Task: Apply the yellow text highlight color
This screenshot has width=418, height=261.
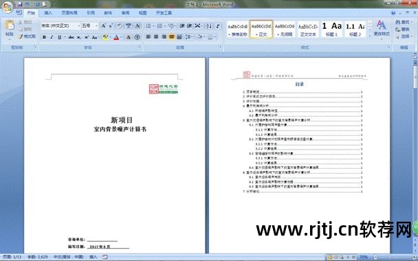Action: 106,37
